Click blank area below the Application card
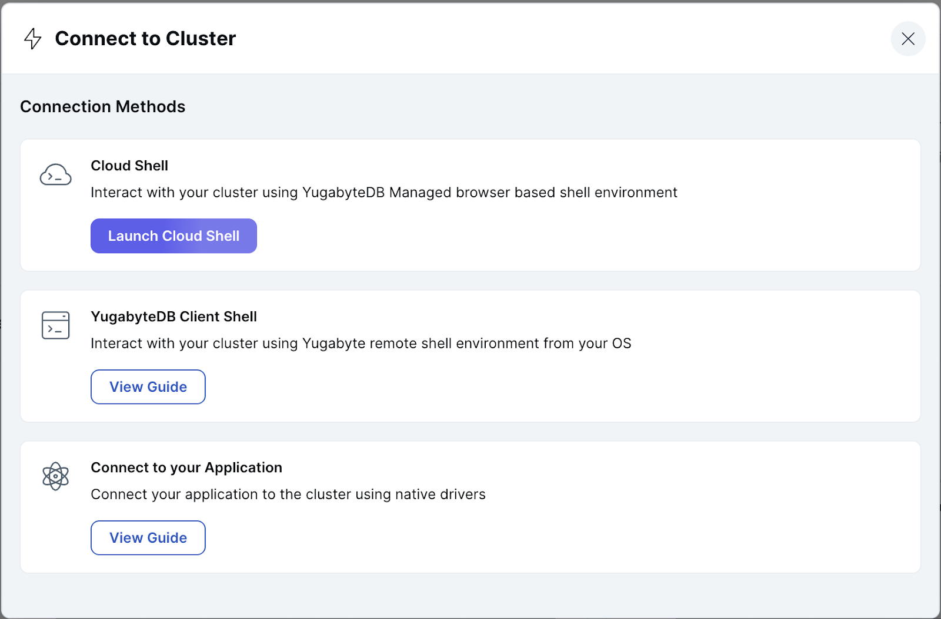This screenshot has width=941, height=619. (470, 594)
